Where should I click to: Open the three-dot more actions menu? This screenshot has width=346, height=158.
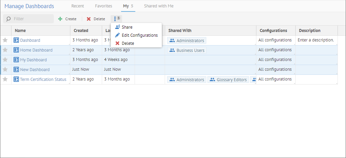(115, 19)
